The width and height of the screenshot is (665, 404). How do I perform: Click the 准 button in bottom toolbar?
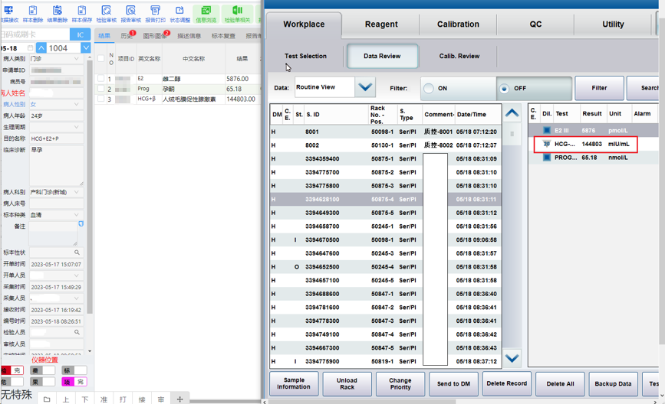click(x=104, y=399)
